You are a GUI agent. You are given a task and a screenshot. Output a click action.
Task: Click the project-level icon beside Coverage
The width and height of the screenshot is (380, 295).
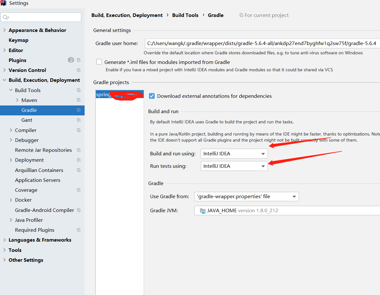coord(79,190)
